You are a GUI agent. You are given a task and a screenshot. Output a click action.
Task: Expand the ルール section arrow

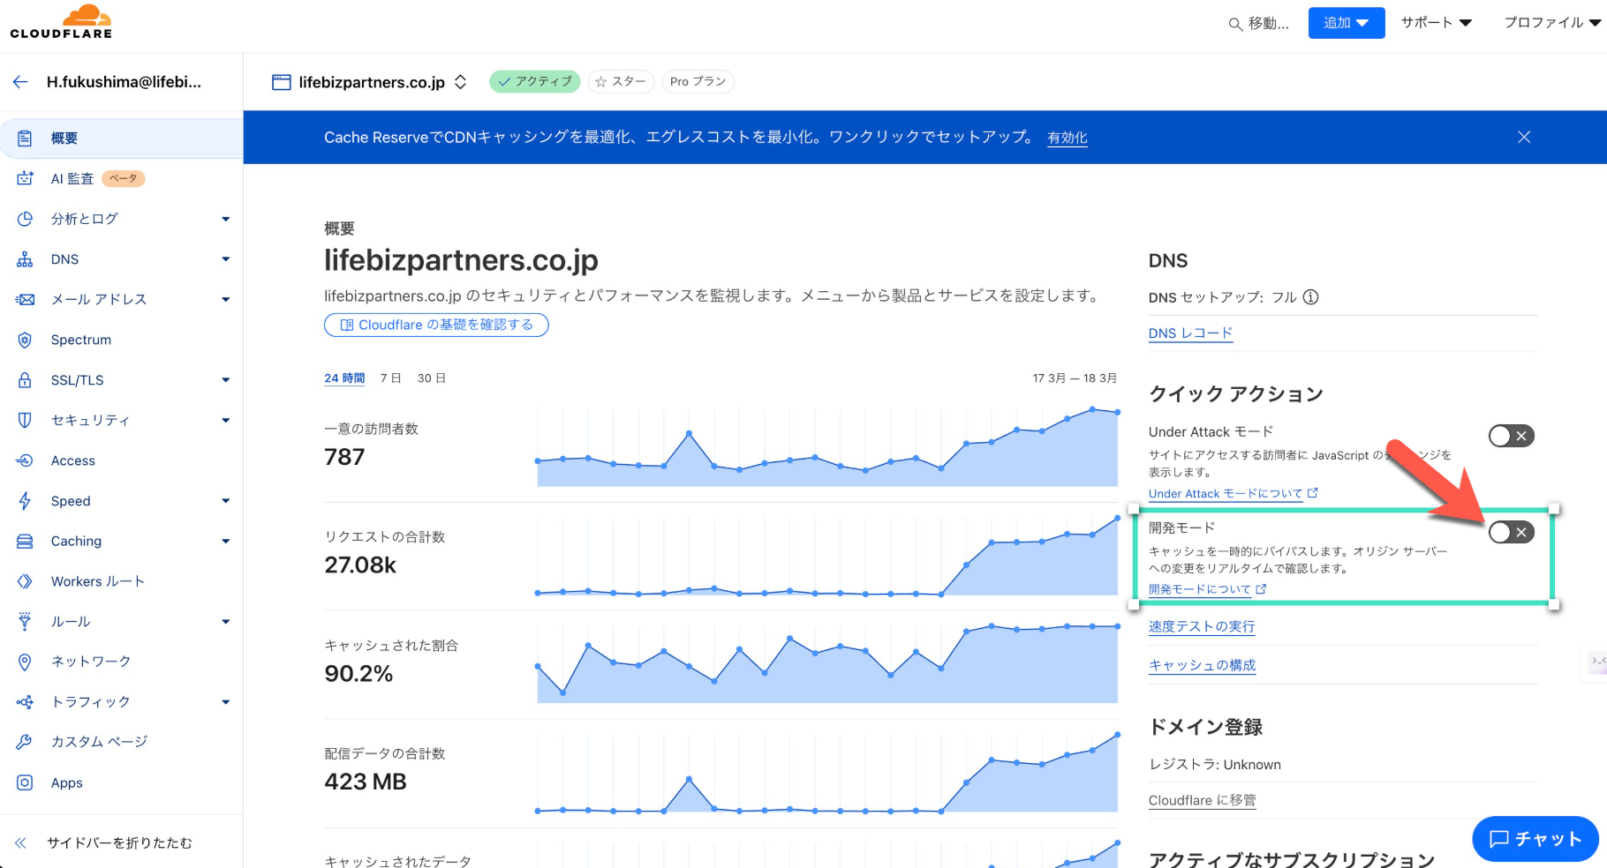pyautogui.click(x=226, y=622)
